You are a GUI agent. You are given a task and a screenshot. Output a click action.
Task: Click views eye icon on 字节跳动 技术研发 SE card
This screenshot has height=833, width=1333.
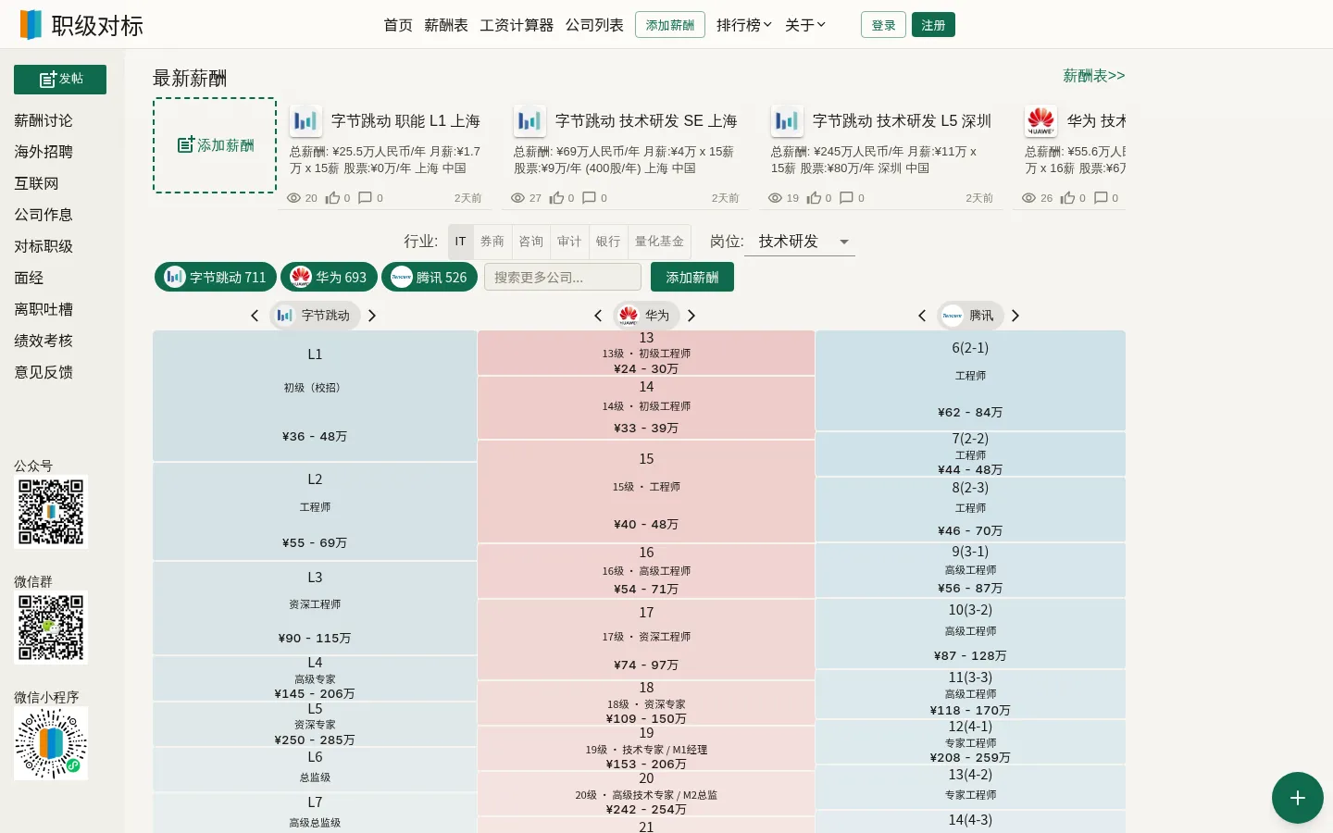pyautogui.click(x=518, y=198)
